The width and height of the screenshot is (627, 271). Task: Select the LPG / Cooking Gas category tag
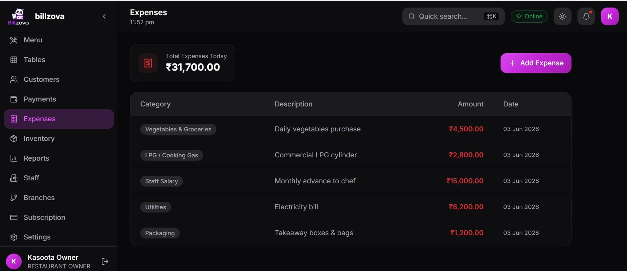point(171,155)
